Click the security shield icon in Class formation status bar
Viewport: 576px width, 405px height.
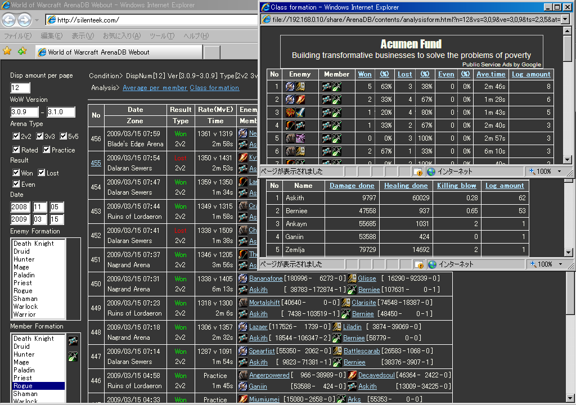point(418,172)
